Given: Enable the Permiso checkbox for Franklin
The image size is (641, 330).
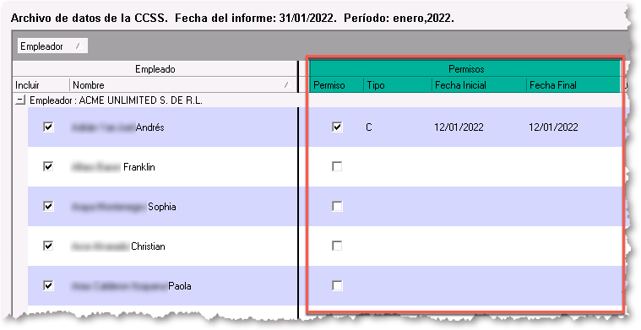Looking at the screenshot, I should pyautogui.click(x=337, y=166).
